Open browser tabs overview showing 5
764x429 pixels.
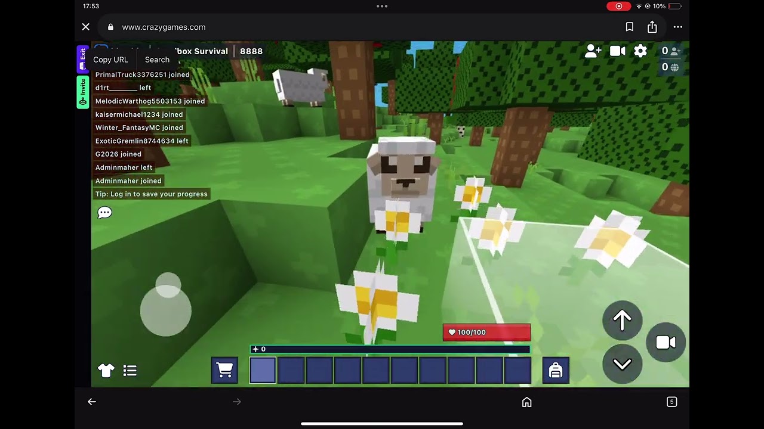pos(671,402)
